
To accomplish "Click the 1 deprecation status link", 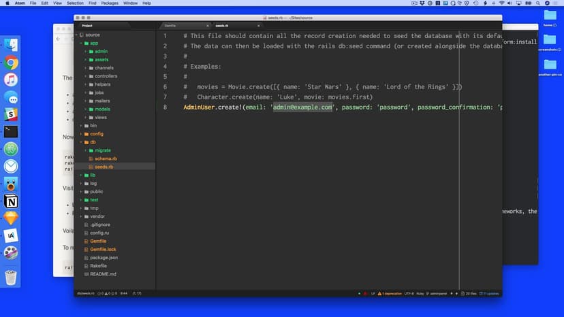I will pyautogui.click(x=390, y=293).
